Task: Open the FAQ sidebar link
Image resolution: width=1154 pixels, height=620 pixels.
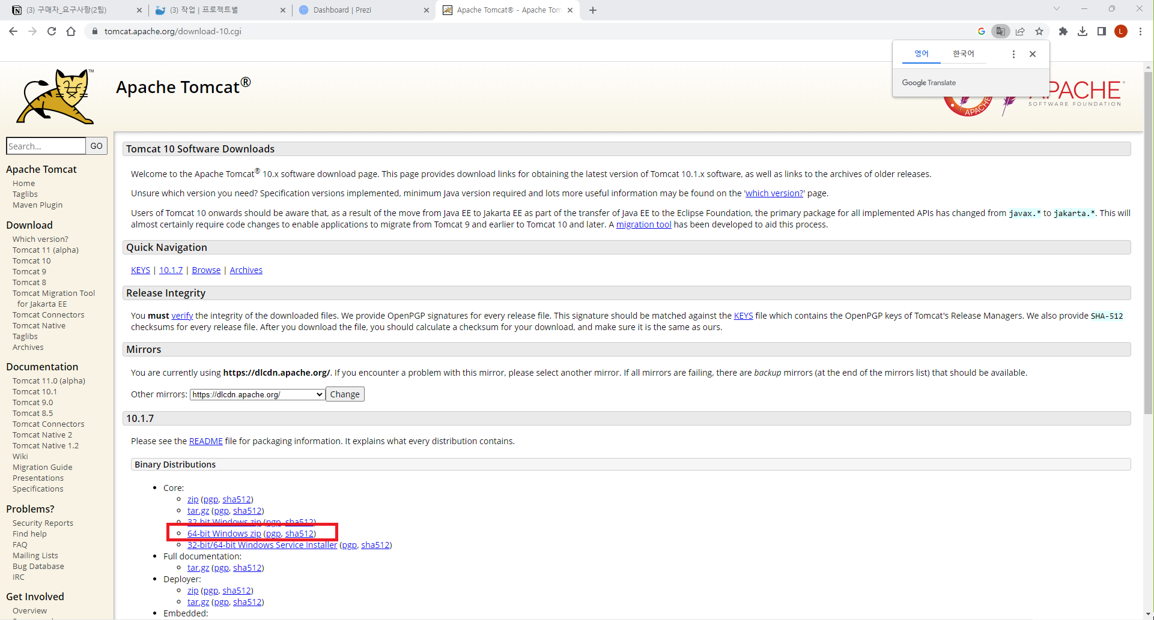Action: [20, 544]
